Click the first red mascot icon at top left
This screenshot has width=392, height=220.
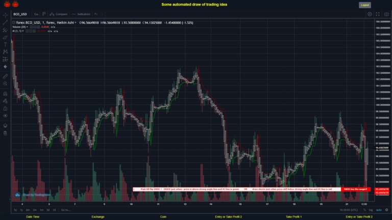click(x=7, y=4)
